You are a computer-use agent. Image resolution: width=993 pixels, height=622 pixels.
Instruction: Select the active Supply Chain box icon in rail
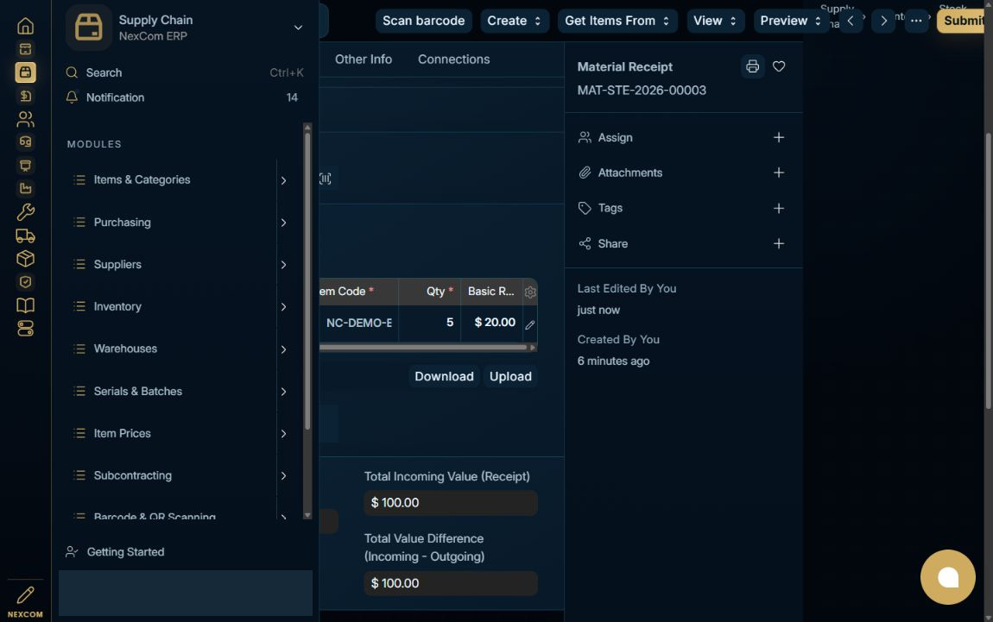point(25,72)
